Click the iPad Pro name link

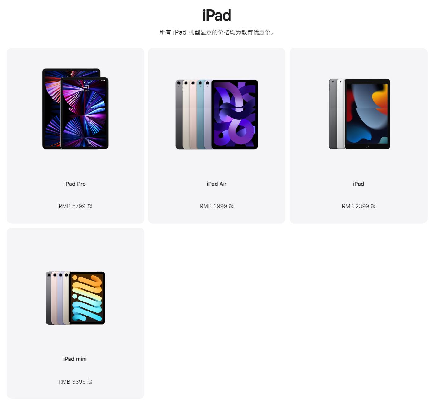pyautogui.click(x=75, y=184)
